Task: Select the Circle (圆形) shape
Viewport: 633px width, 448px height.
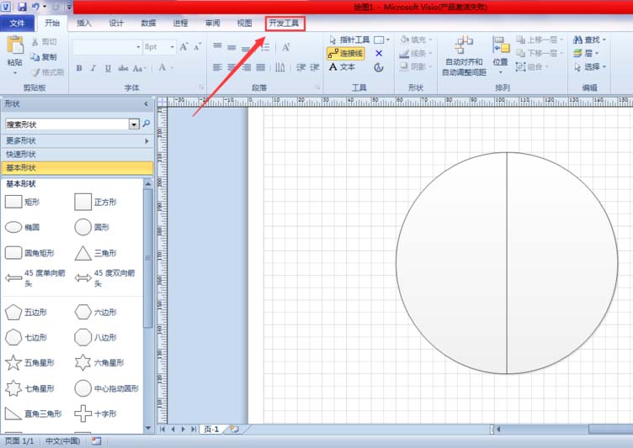Action: click(x=92, y=228)
